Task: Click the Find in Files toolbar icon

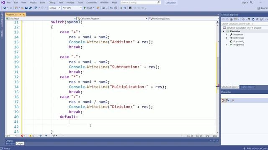Action: point(98,8)
